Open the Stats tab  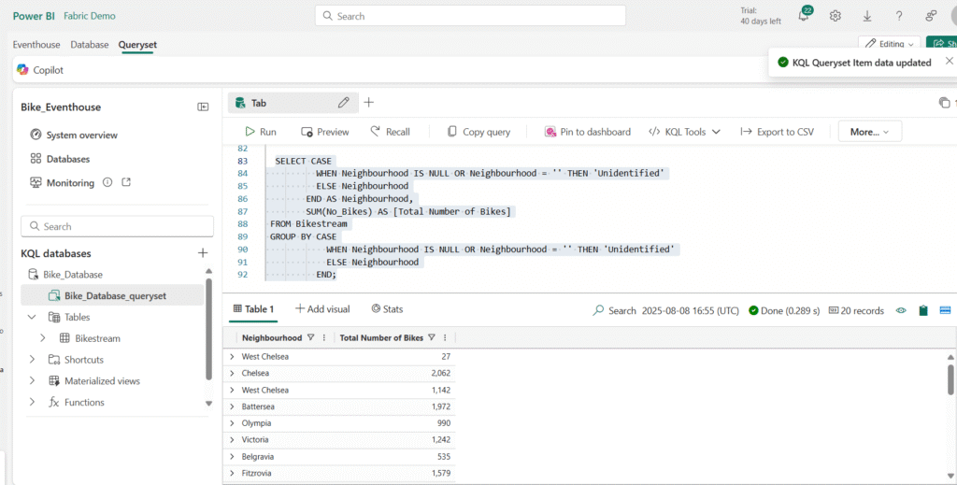tap(387, 309)
